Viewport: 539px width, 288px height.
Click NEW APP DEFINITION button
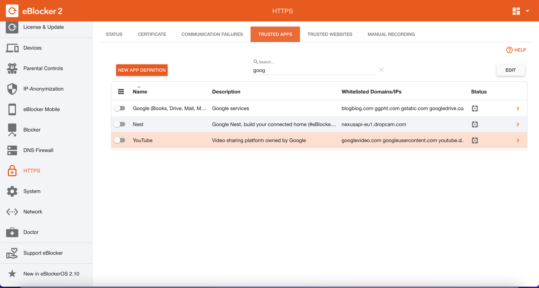142,70
